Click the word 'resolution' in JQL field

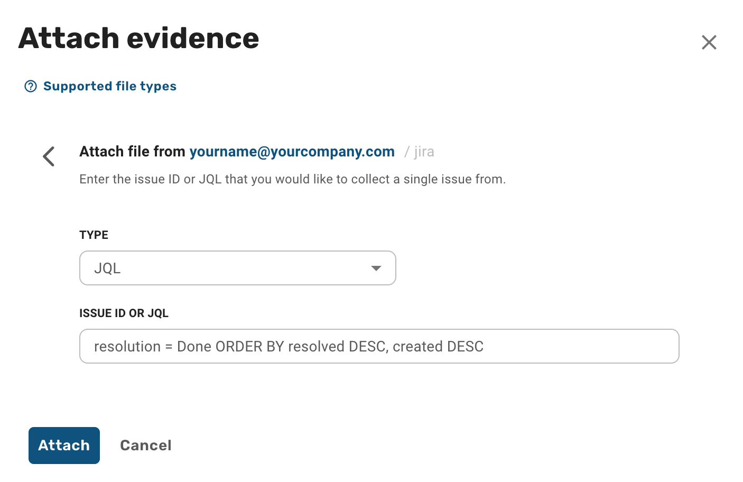pos(127,347)
